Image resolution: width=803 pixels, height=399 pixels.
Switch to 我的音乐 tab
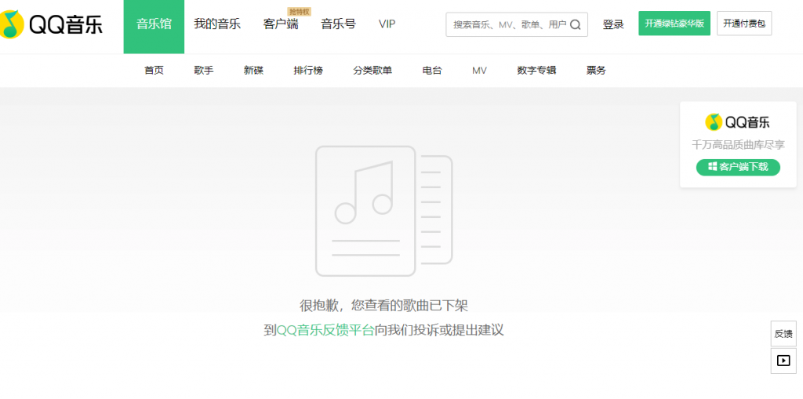(x=217, y=24)
